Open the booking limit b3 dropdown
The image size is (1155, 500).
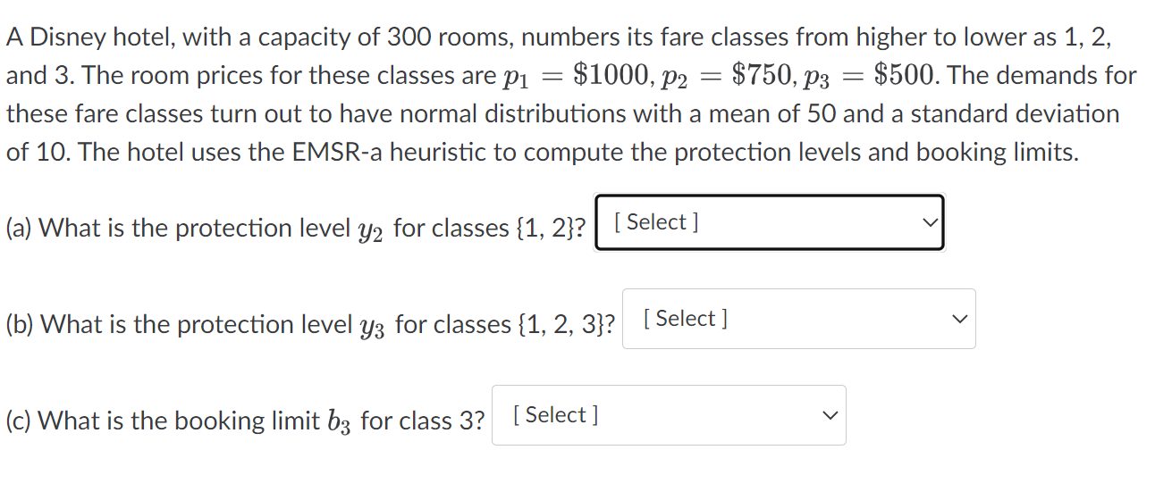[x=669, y=415]
